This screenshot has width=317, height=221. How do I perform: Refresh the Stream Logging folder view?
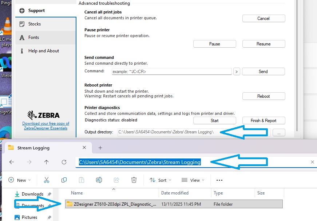[x=64, y=162]
